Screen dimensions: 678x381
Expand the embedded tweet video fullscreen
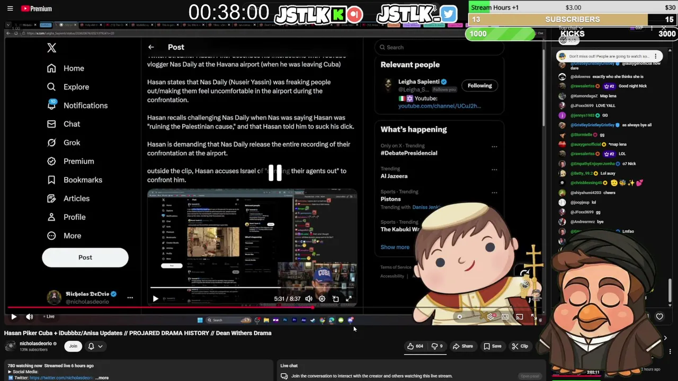pyautogui.click(x=349, y=299)
